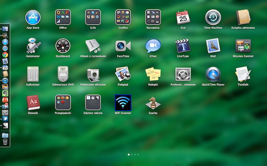Launch iTunes from the Dock
Viewport: 267px width, 166px height.
point(5,81)
